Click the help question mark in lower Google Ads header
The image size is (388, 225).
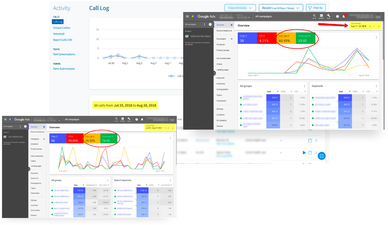136,119
